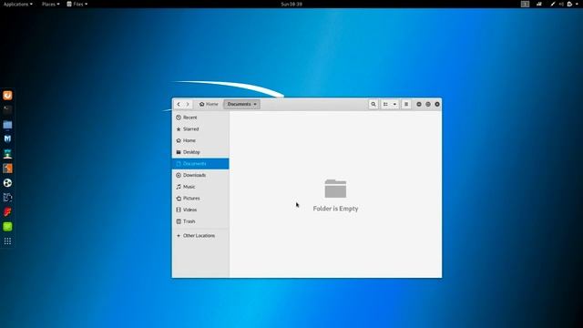Launch the red F icon in dock
The height and width of the screenshot is (328, 583).
pyautogui.click(x=7, y=212)
